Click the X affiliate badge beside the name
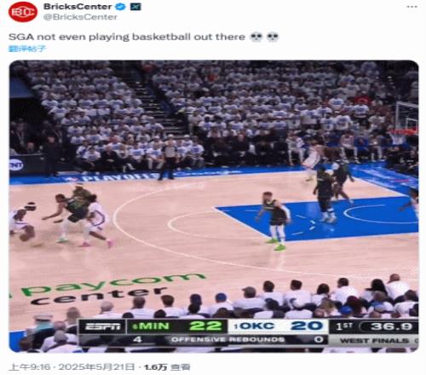This screenshot has width=426, height=375. [x=135, y=6]
